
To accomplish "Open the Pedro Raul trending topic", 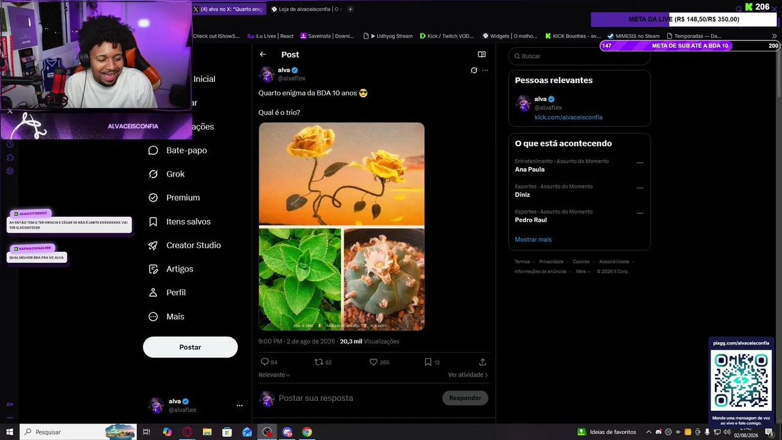I will [x=531, y=220].
